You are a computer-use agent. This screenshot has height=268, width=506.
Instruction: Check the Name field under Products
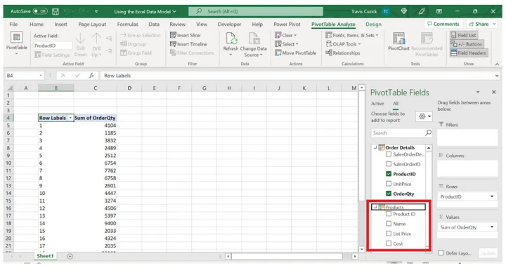click(x=389, y=224)
